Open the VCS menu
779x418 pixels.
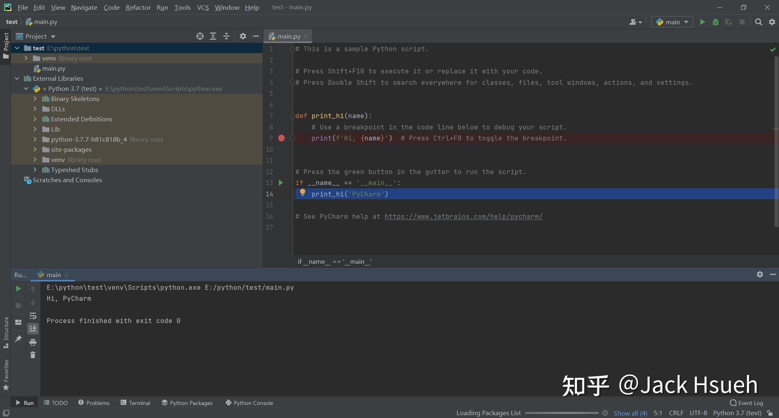[x=203, y=7]
